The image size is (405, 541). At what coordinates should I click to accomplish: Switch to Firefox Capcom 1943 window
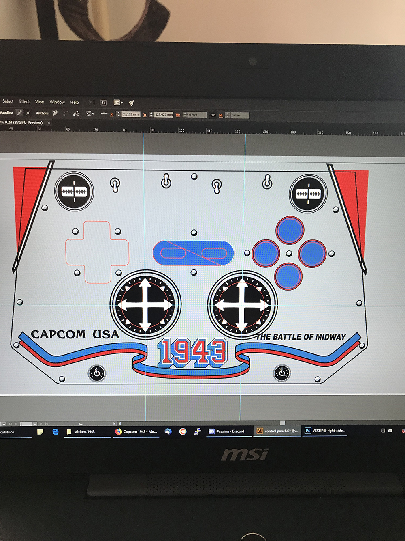tap(137, 432)
